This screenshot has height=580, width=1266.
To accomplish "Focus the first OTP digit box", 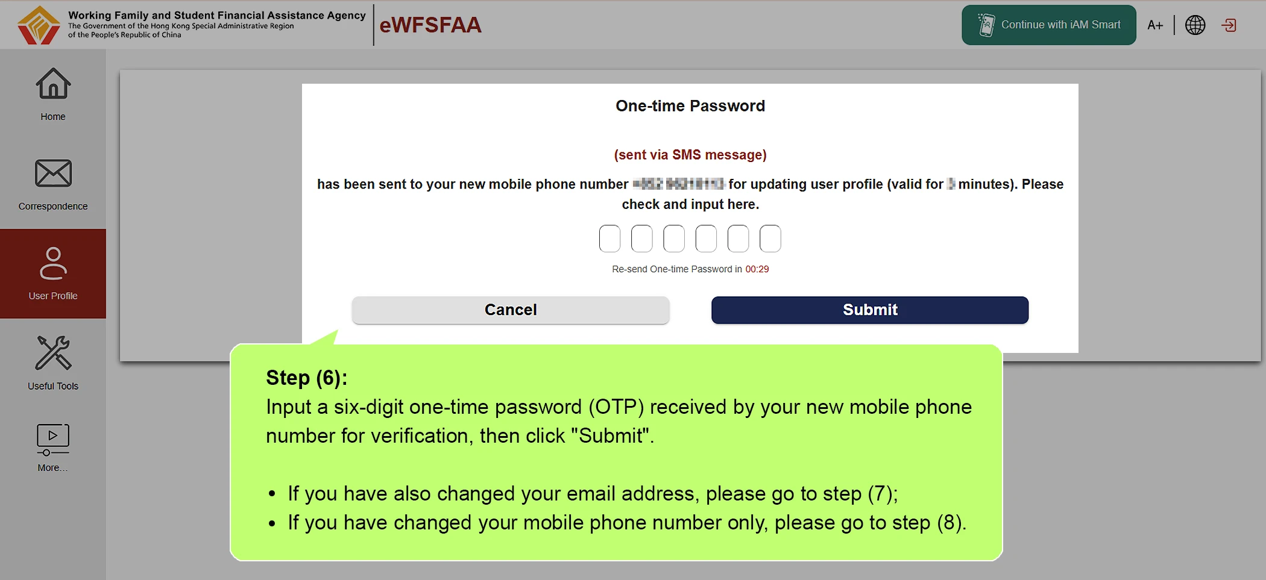I will [609, 239].
